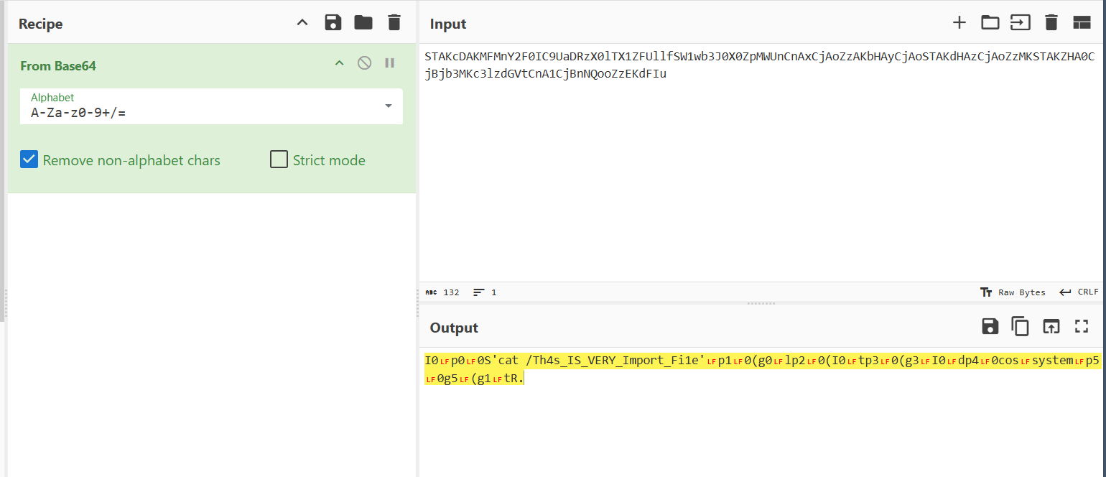Collapse the From Base64 operation
This screenshot has height=477, width=1106.
339,63
